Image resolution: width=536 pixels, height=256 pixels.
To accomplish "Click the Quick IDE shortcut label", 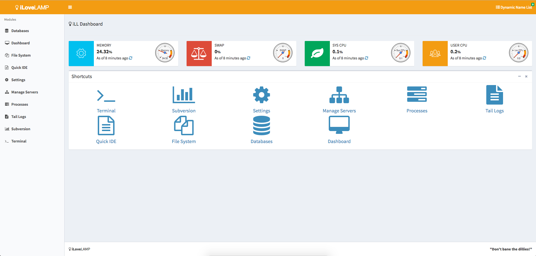I will click(x=106, y=141).
